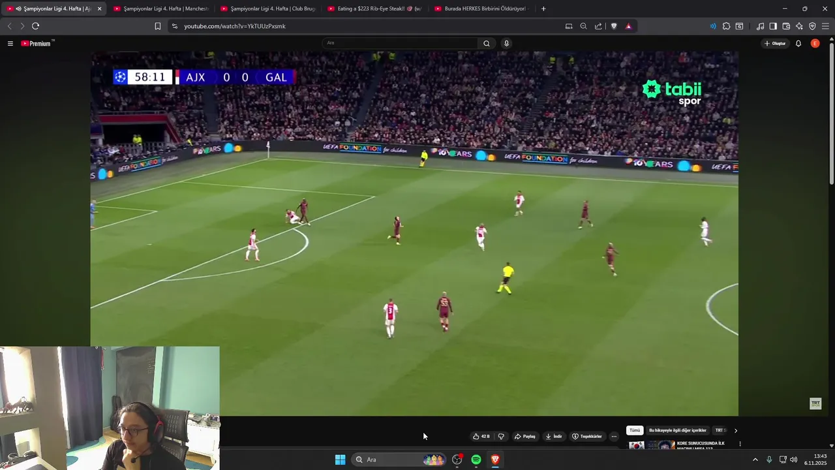Open more actions three-dot menu
835x470 pixels.
(x=614, y=436)
